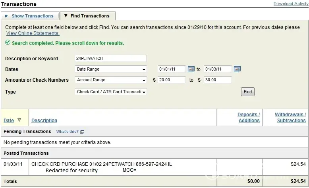The image size is (309, 188).
Task: Click the maximum amount input field
Action: click(217, 80)
